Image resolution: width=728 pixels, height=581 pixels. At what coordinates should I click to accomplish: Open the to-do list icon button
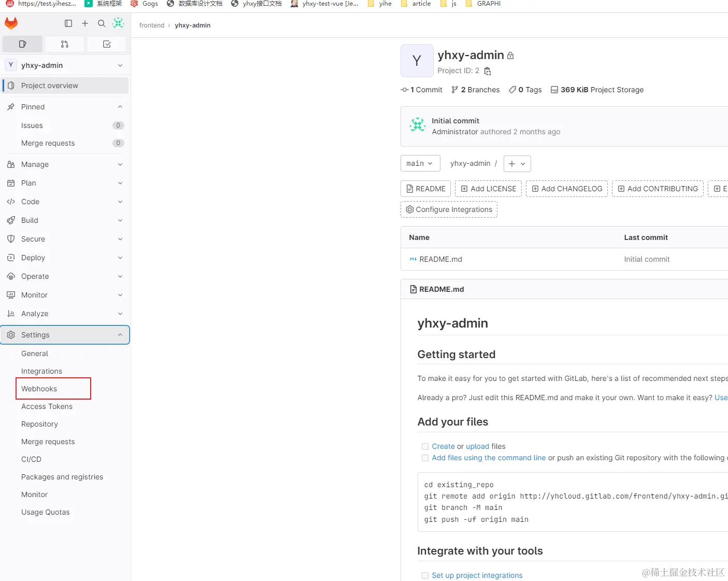point(107,44)
